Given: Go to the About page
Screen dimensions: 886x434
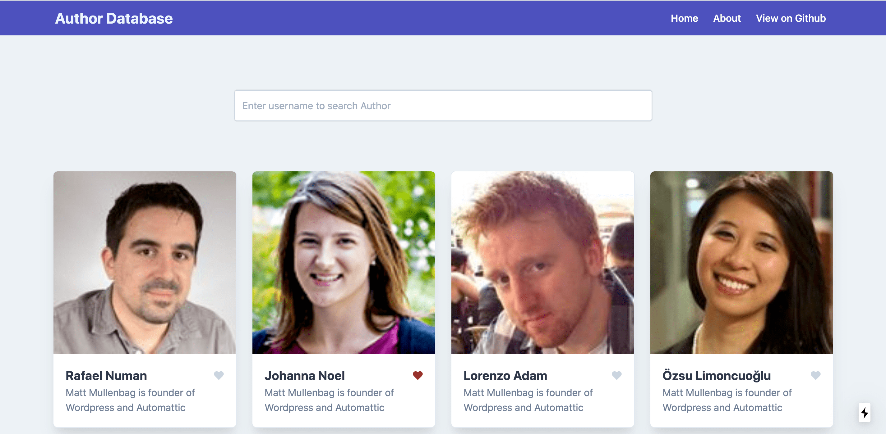Looking at the screenshot, I should pos(727,18).
